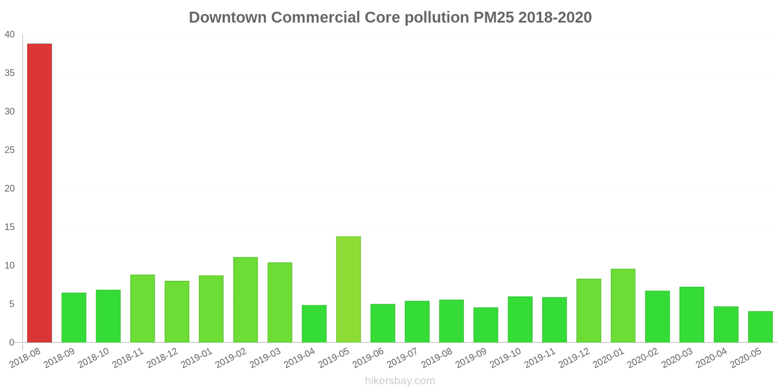Click the 2019-07 x-axis label

click(403, 358)
